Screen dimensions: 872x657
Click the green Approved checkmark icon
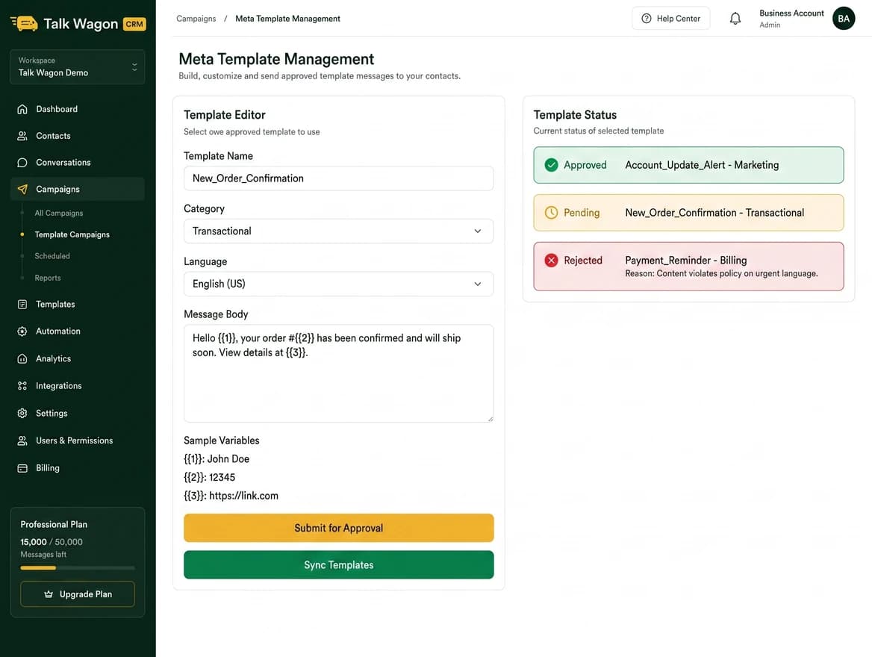tap(551, 165)
